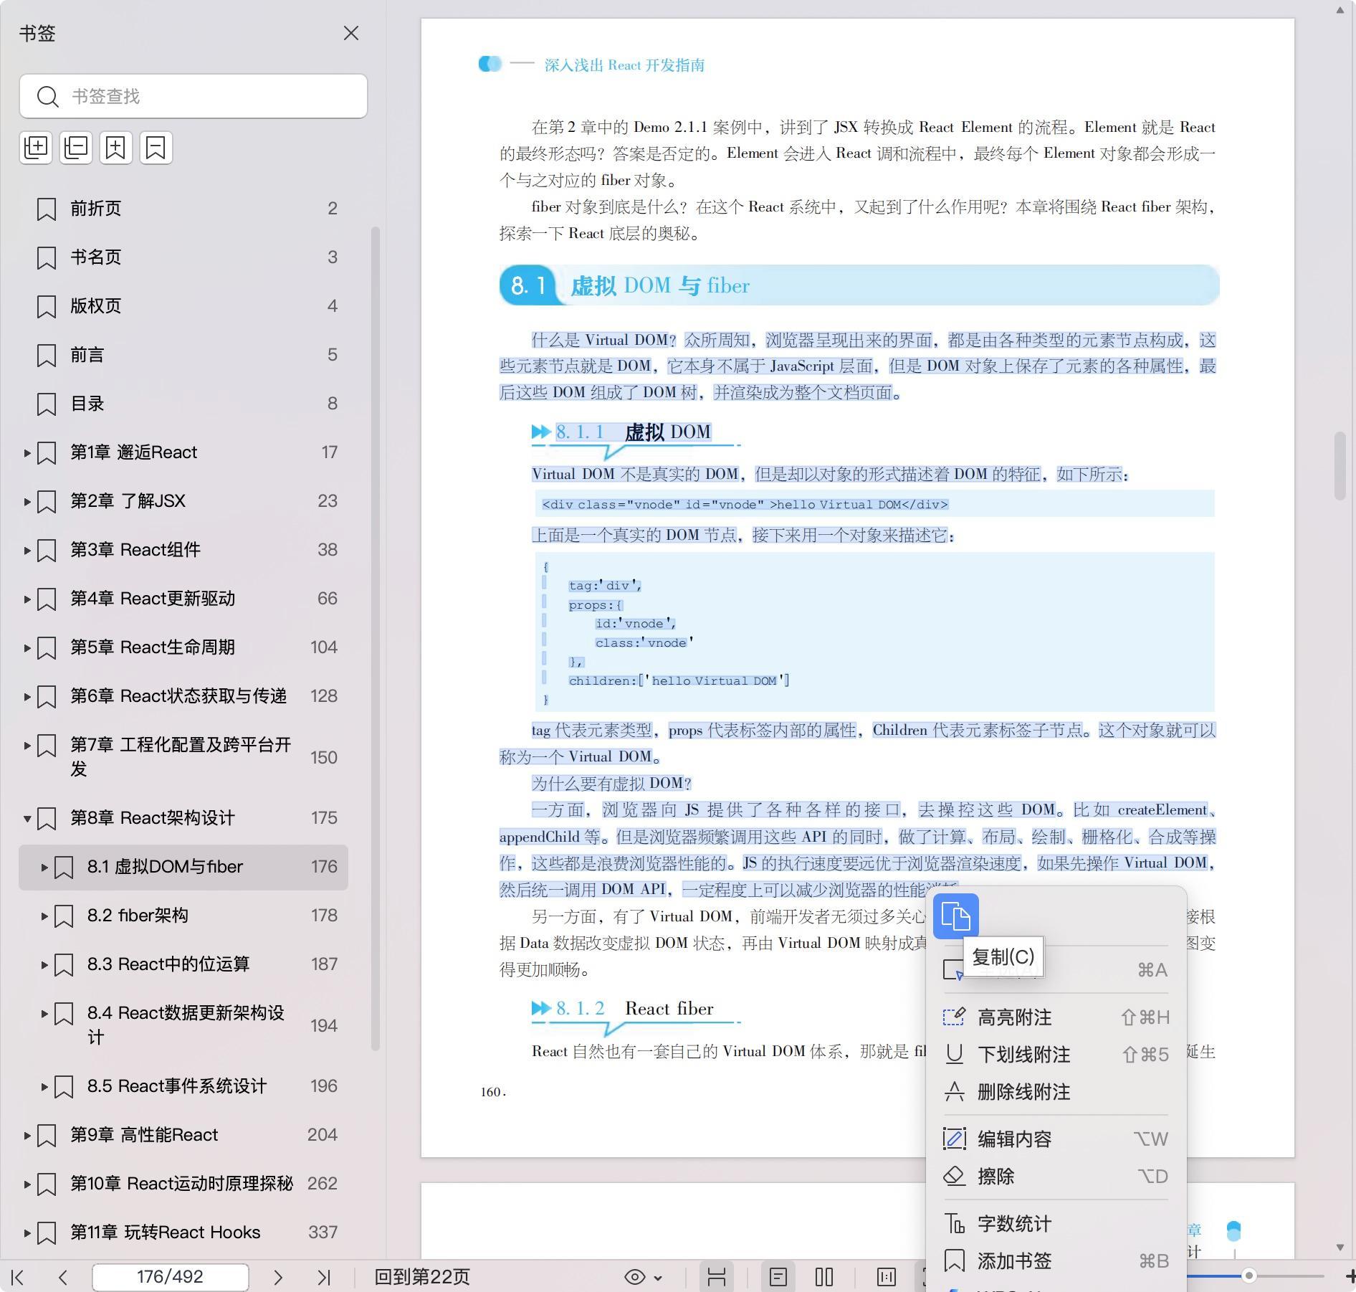Select 高亮附注 from the context menu
Viewport: 1356px width, 1292px height.
1014,1017
